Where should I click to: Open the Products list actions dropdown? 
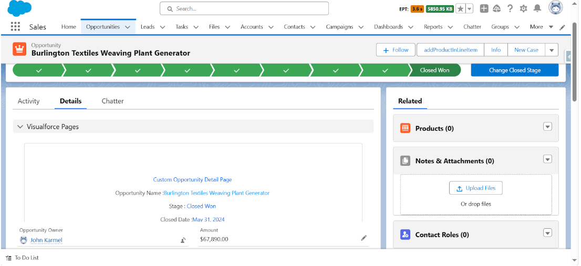547,126
